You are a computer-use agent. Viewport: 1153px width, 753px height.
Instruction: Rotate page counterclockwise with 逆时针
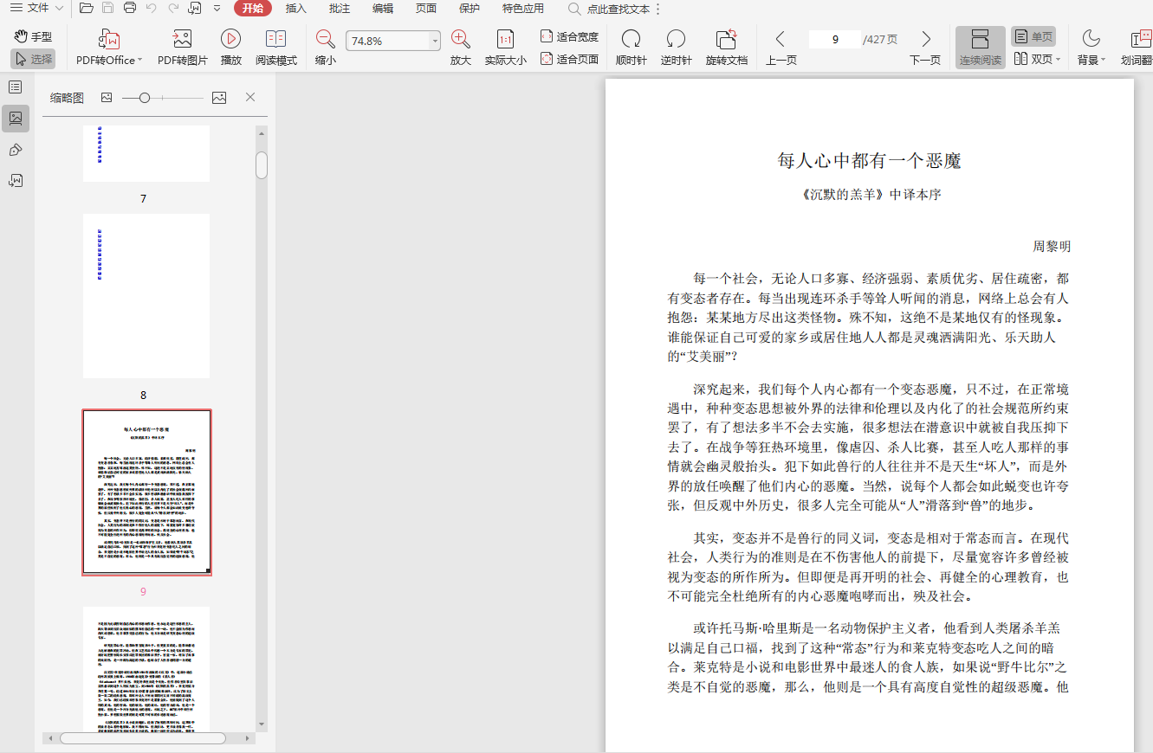click(676, 40)
